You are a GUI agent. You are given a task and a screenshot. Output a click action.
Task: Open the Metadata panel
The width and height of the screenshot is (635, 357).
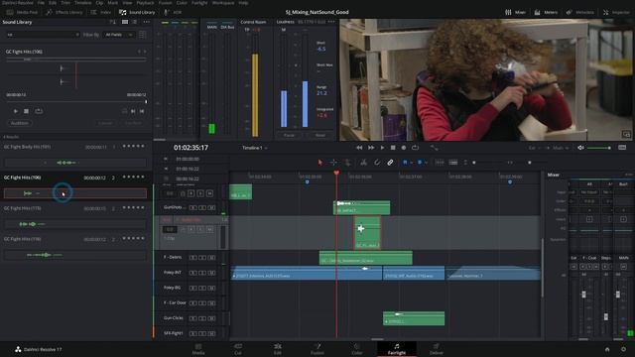pyautogui.click(x=579, y=12)
